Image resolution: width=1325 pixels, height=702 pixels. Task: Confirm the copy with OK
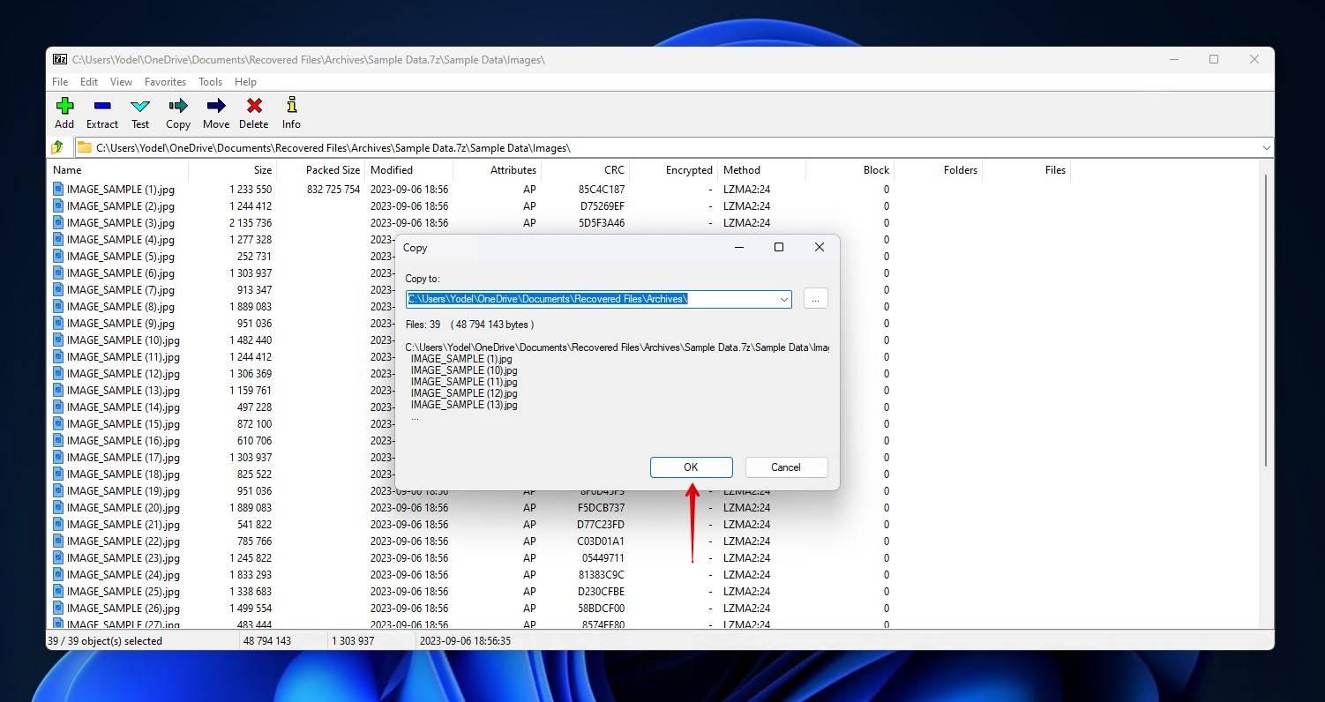691,467
